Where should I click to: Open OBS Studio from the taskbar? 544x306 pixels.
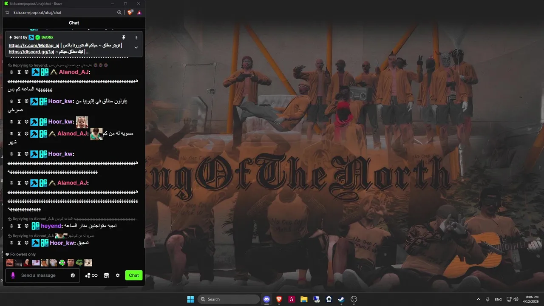pyautogui.click(x=354, y=299)
